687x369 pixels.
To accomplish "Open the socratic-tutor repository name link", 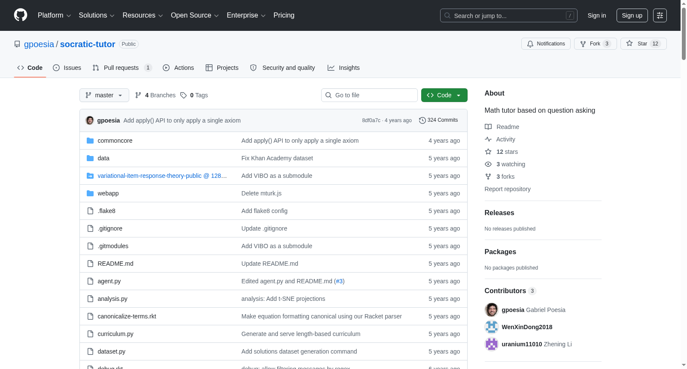I will tap(88, 44).
